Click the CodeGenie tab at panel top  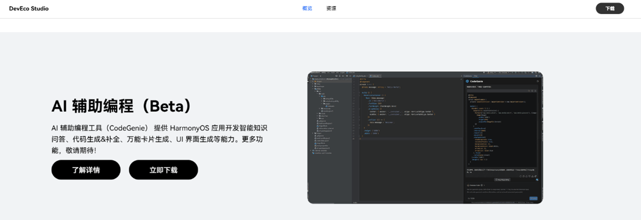468,75
